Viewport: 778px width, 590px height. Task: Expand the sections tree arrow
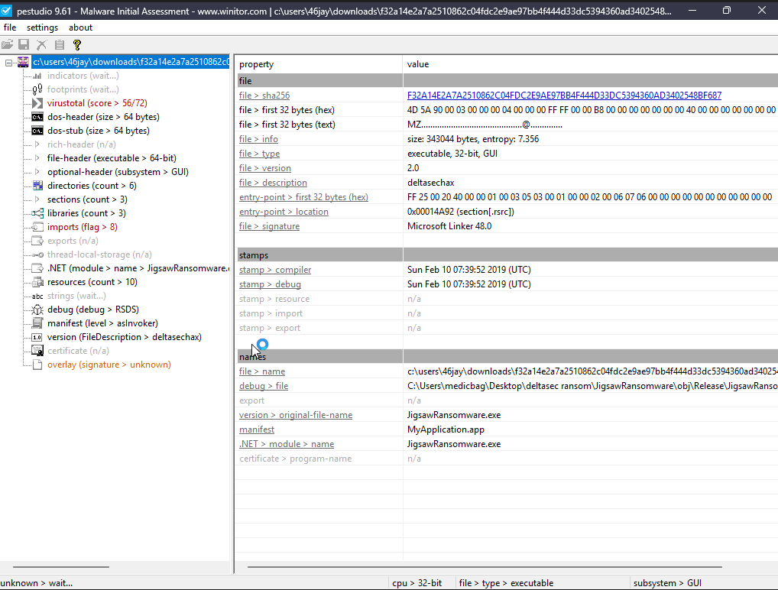tap(37, 199)
